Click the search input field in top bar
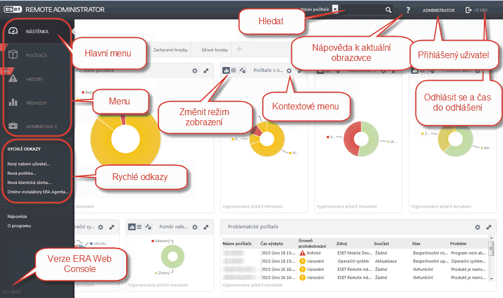Image resolution: width=503 pixels, height=298 pixels. click(x=361, y=10)
